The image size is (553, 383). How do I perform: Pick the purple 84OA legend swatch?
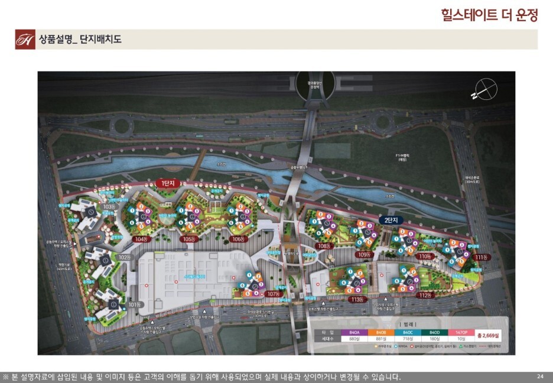(354, 333)
